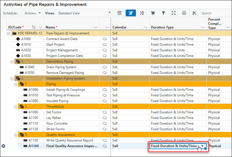Screen dimensions: 232x157
Task: Open discussion bubble for Pour Concrete
Action: 105,123
